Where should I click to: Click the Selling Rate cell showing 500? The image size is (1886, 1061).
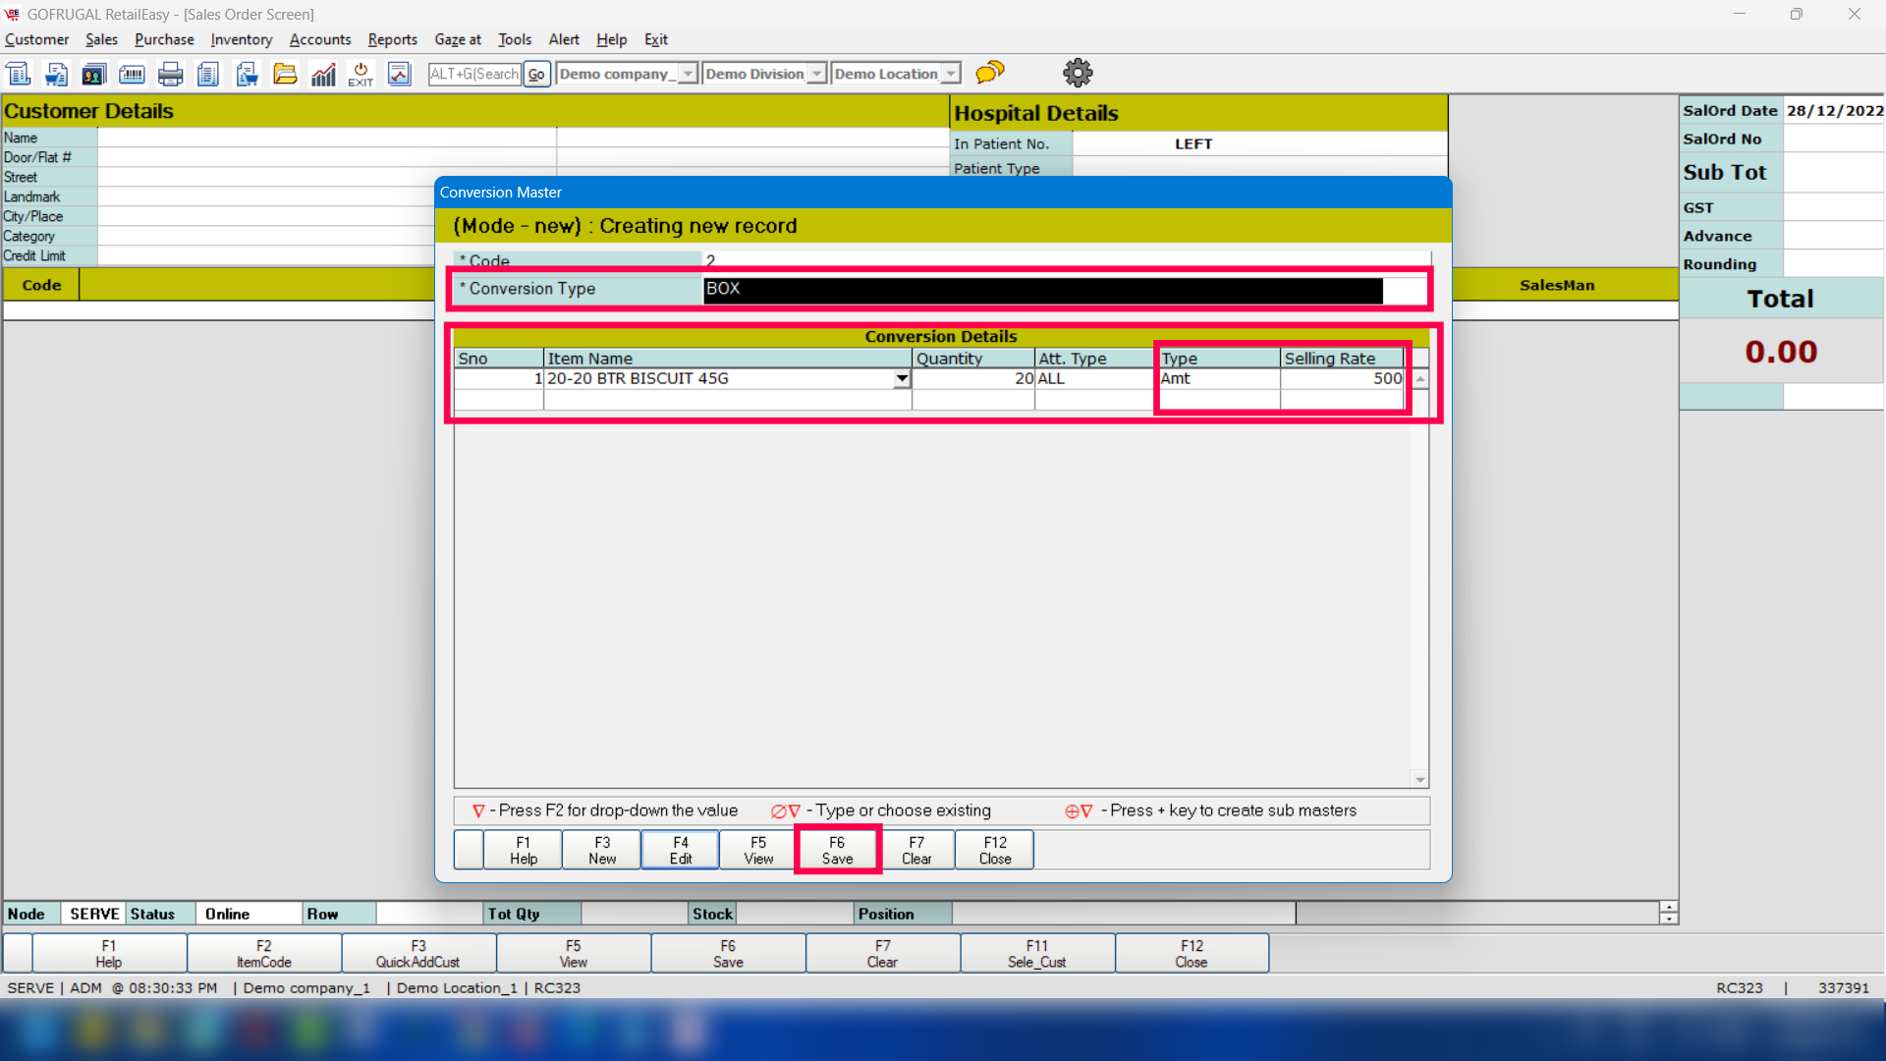1341,379
